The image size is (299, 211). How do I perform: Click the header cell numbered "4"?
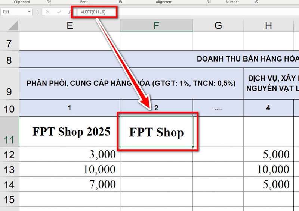pyautogui.click(x=268, y=108)
